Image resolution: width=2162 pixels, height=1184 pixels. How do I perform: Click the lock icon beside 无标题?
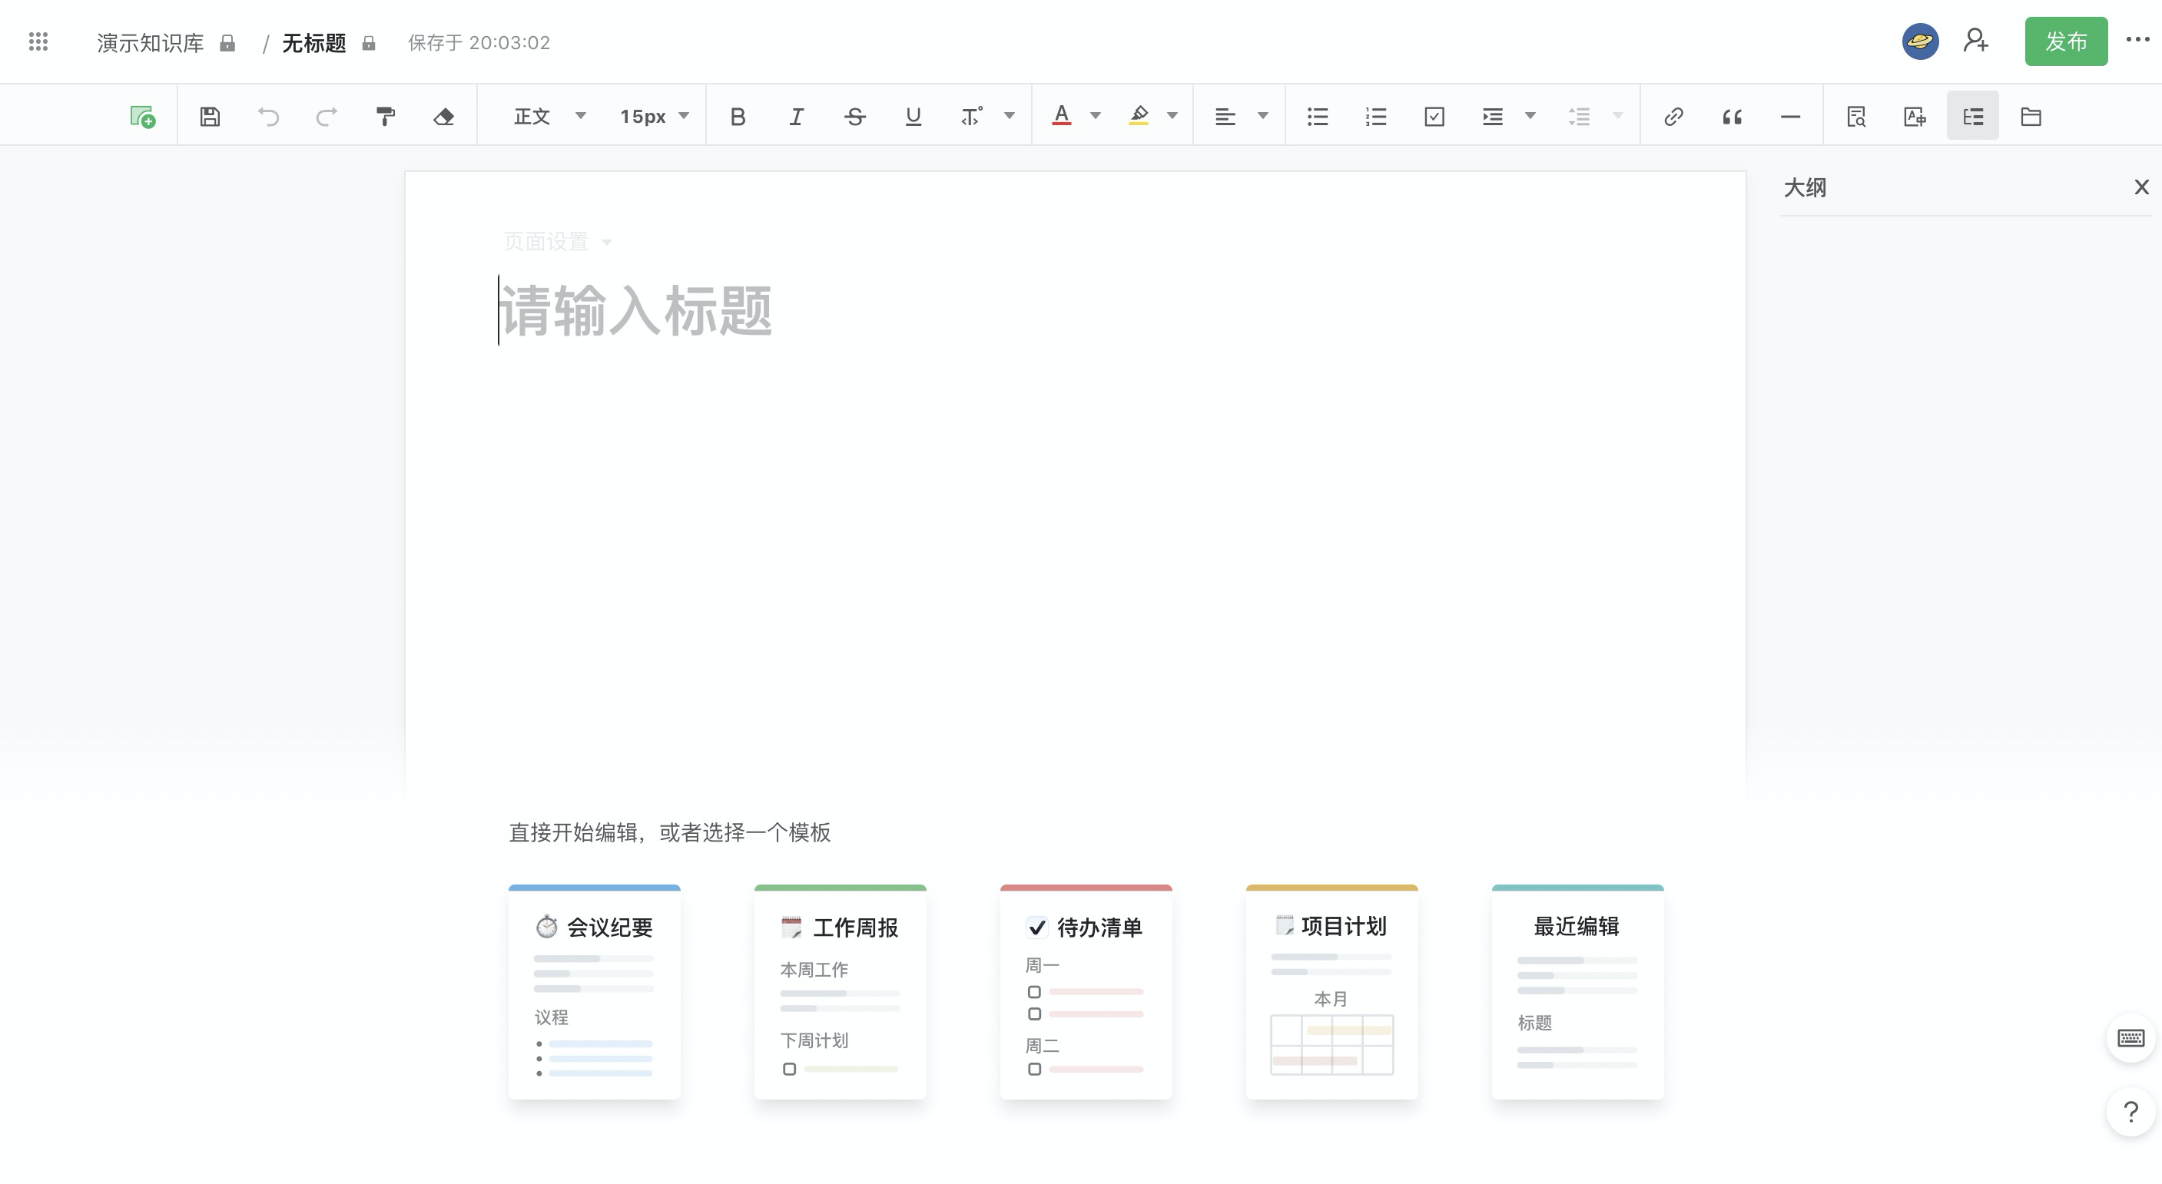click(369, 43)
